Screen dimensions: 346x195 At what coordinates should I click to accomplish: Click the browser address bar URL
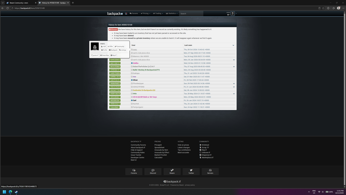[x=30, y=8]
